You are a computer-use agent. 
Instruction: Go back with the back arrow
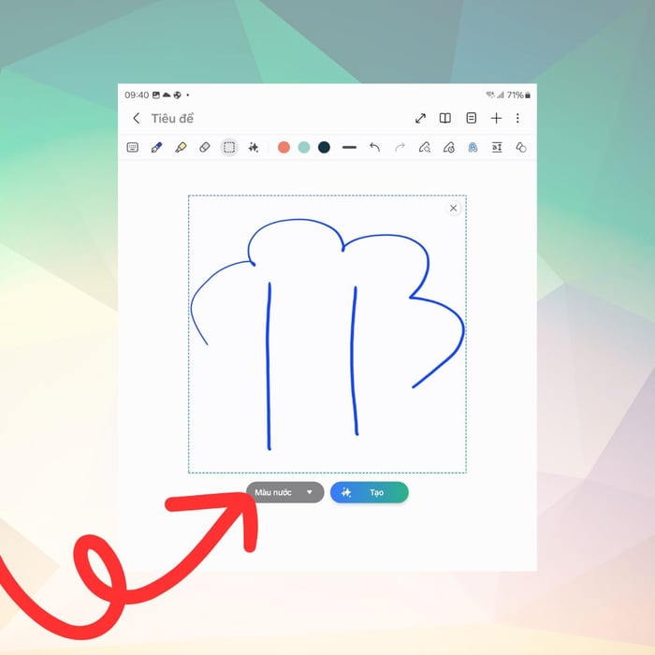137,119
